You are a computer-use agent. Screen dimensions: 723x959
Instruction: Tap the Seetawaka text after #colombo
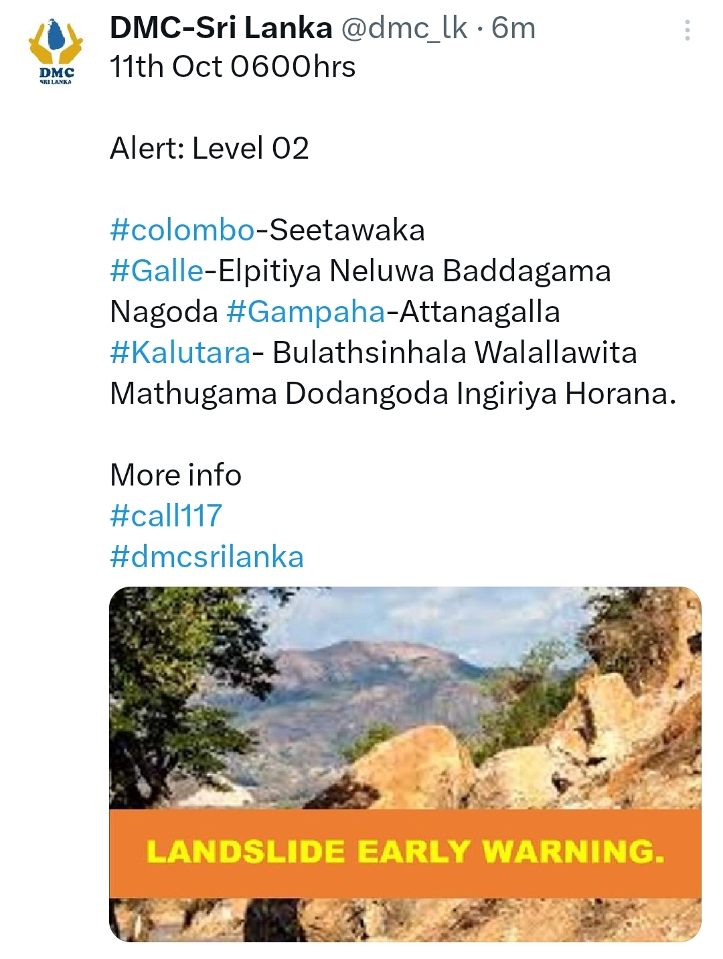347,230
